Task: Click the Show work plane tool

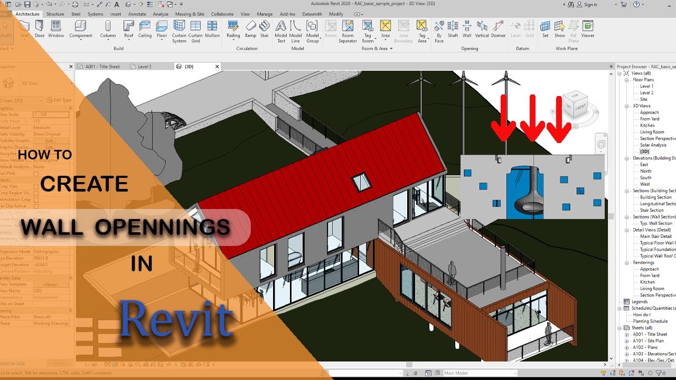Action: 559,29
